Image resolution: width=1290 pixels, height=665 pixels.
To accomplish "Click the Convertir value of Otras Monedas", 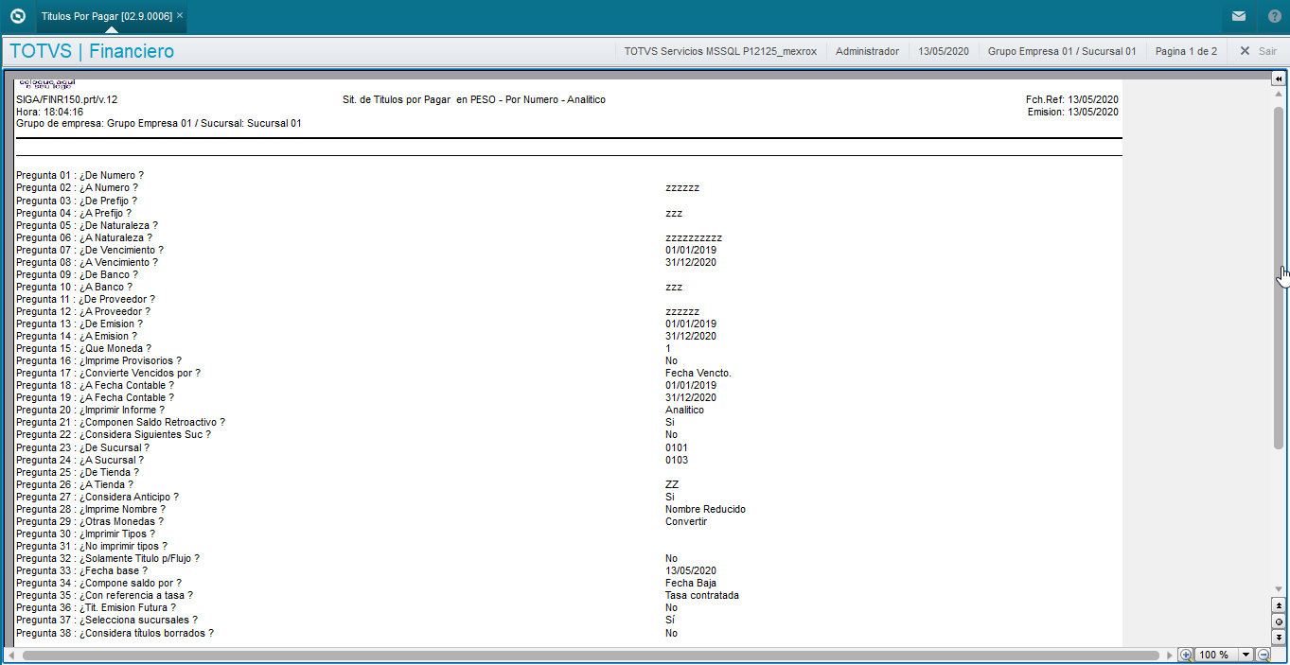I will click(x=686, y=521).
